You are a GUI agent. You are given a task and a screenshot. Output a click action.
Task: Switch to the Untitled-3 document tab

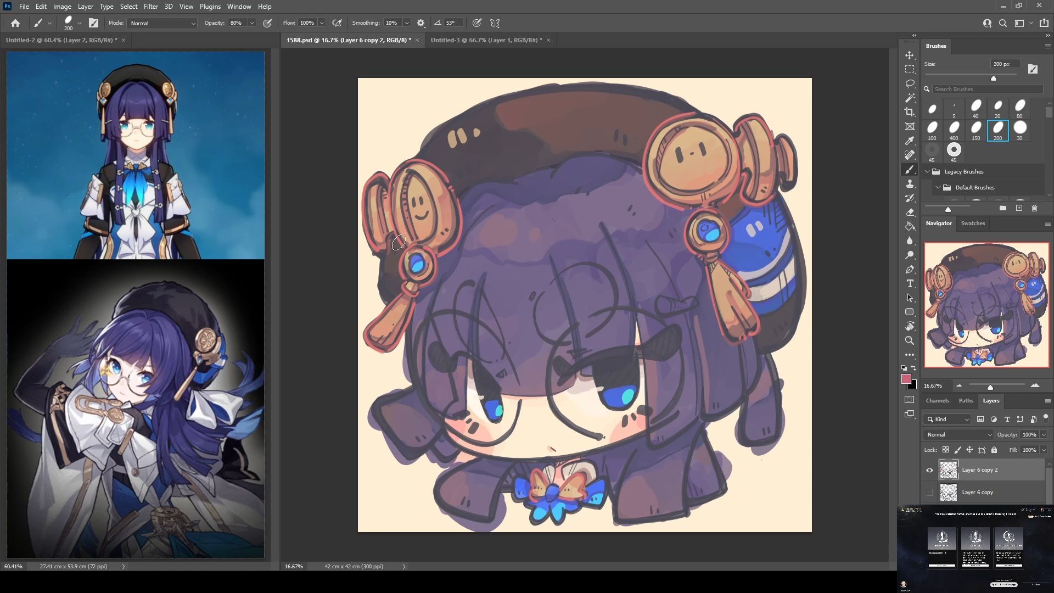tap(486, 40)
